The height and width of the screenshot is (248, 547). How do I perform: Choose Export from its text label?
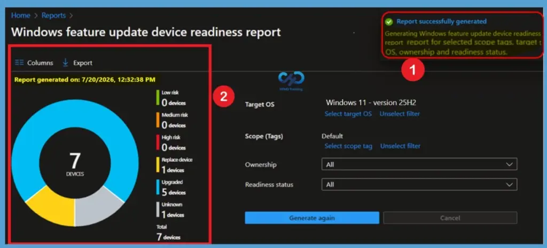(83, 63)
